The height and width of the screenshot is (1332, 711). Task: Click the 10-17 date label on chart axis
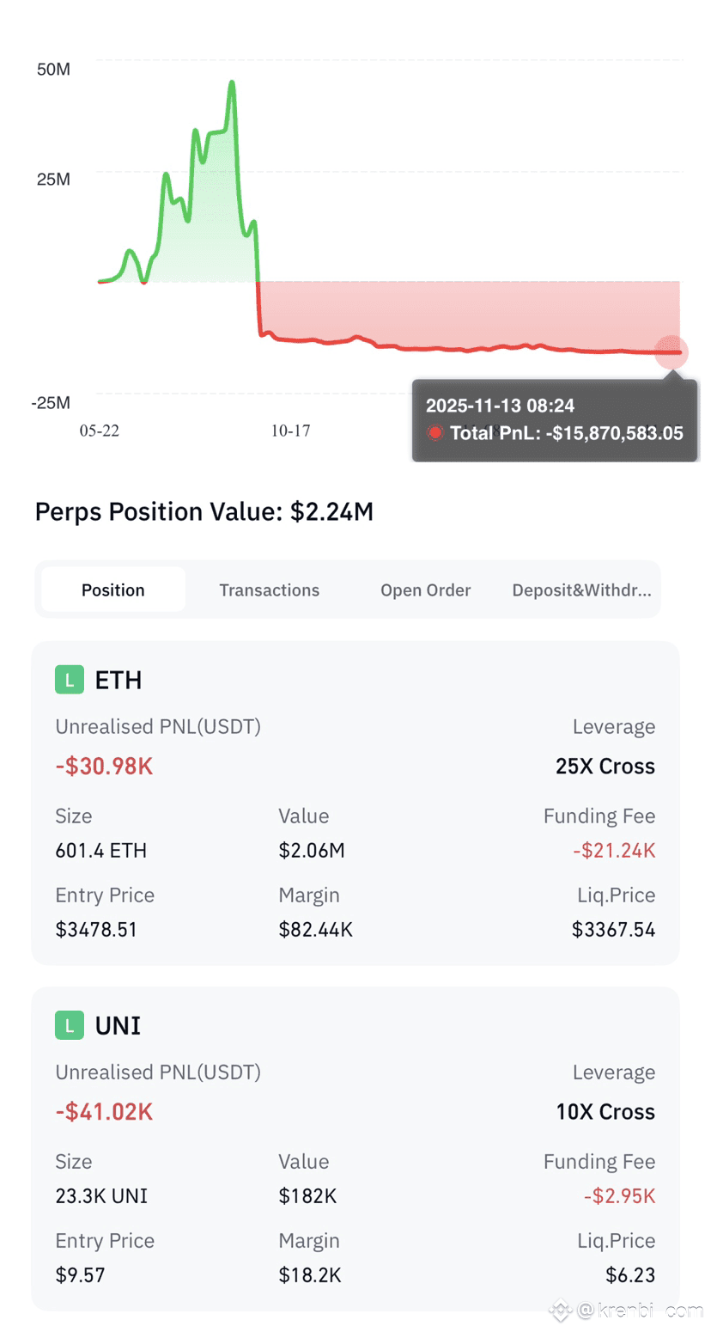291,431
